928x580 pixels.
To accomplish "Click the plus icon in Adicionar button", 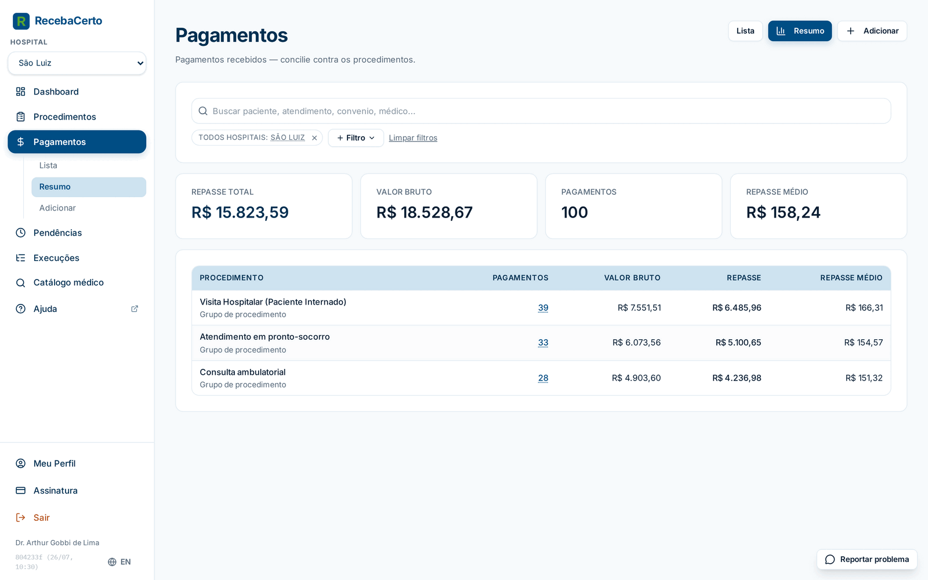I will pos(851,31).
